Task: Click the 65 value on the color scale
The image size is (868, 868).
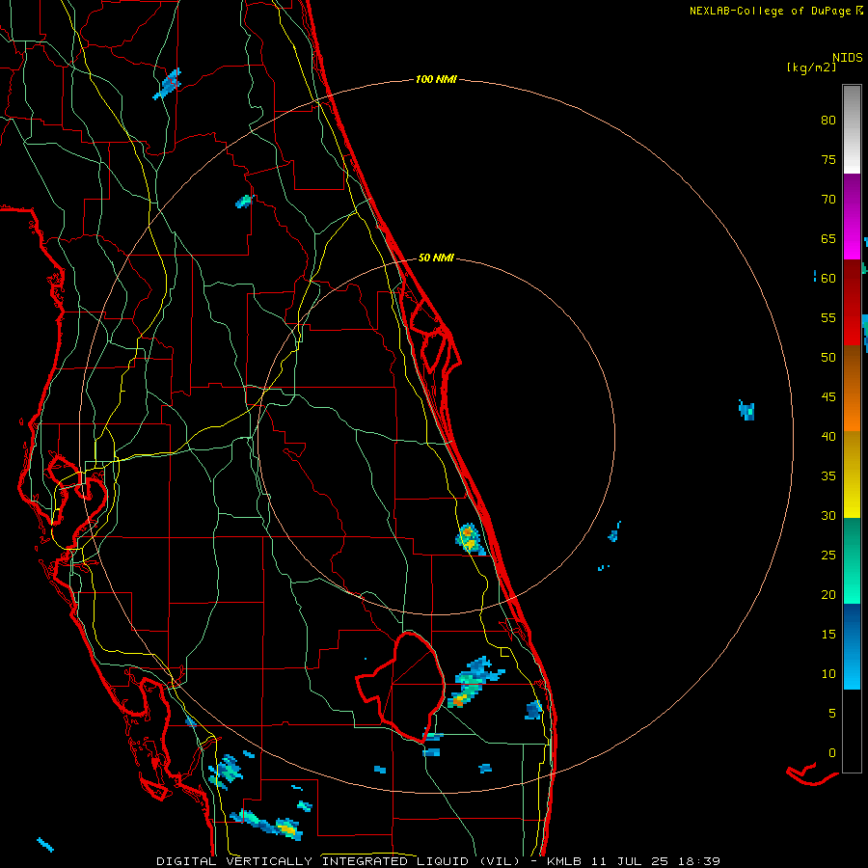Action: (828, 239)
